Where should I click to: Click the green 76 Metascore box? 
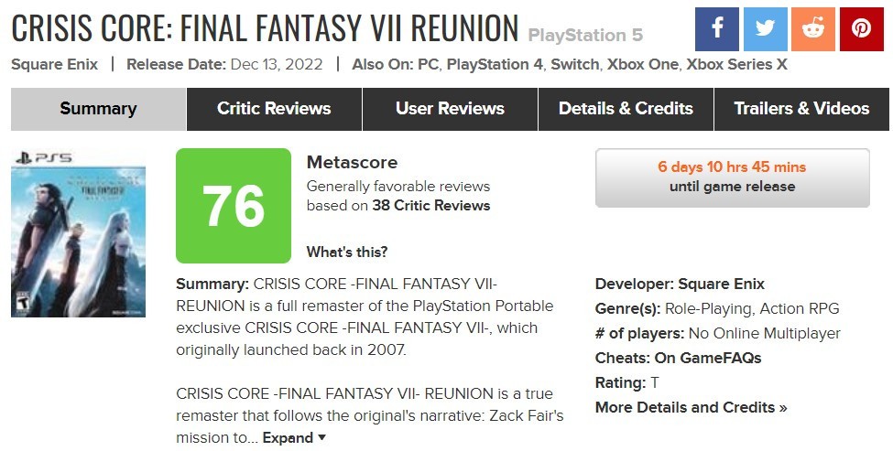click(x=234, y=206)
